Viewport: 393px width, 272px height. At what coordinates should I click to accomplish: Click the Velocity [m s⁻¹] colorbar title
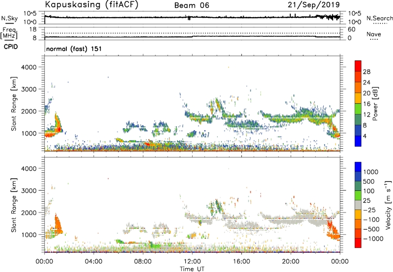[388, 205]
